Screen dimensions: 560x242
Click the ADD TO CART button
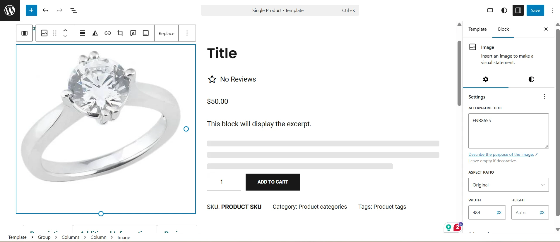tap(273, 182)
